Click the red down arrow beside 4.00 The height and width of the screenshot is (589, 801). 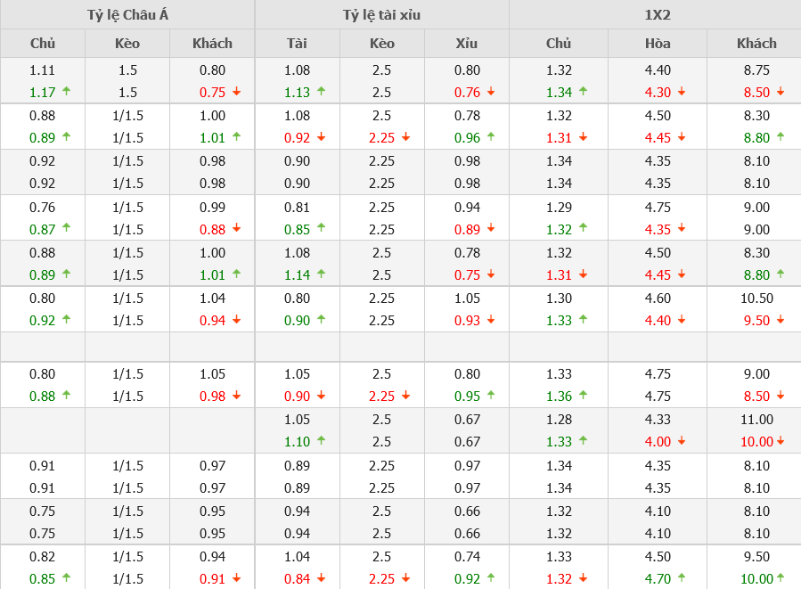coord(682,441)
